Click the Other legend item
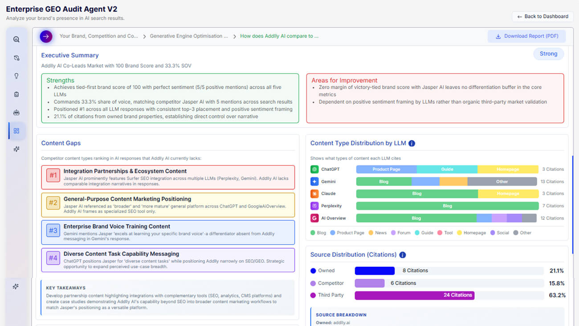This screenshot has height=326, width=579. tap(522, 233)
